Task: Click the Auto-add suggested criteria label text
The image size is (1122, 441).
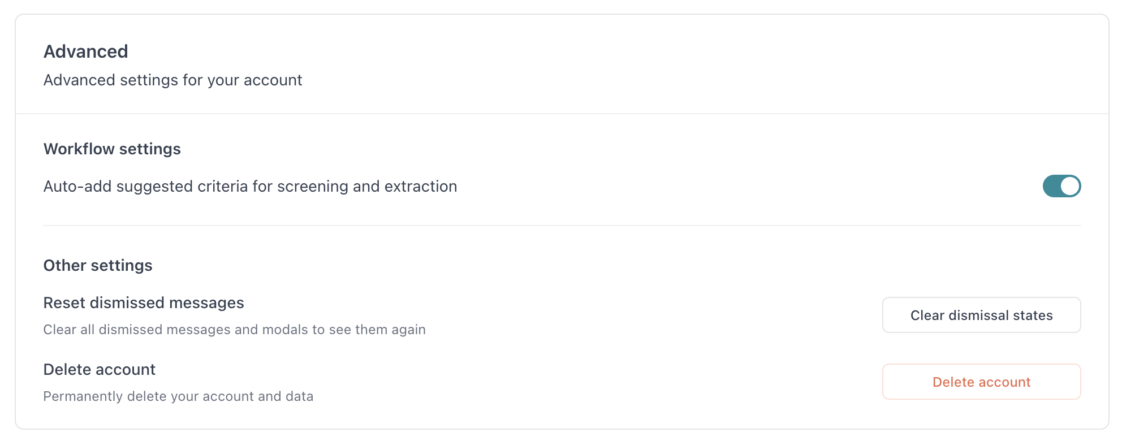Action: pyautogui.click(x=250, y=187)
